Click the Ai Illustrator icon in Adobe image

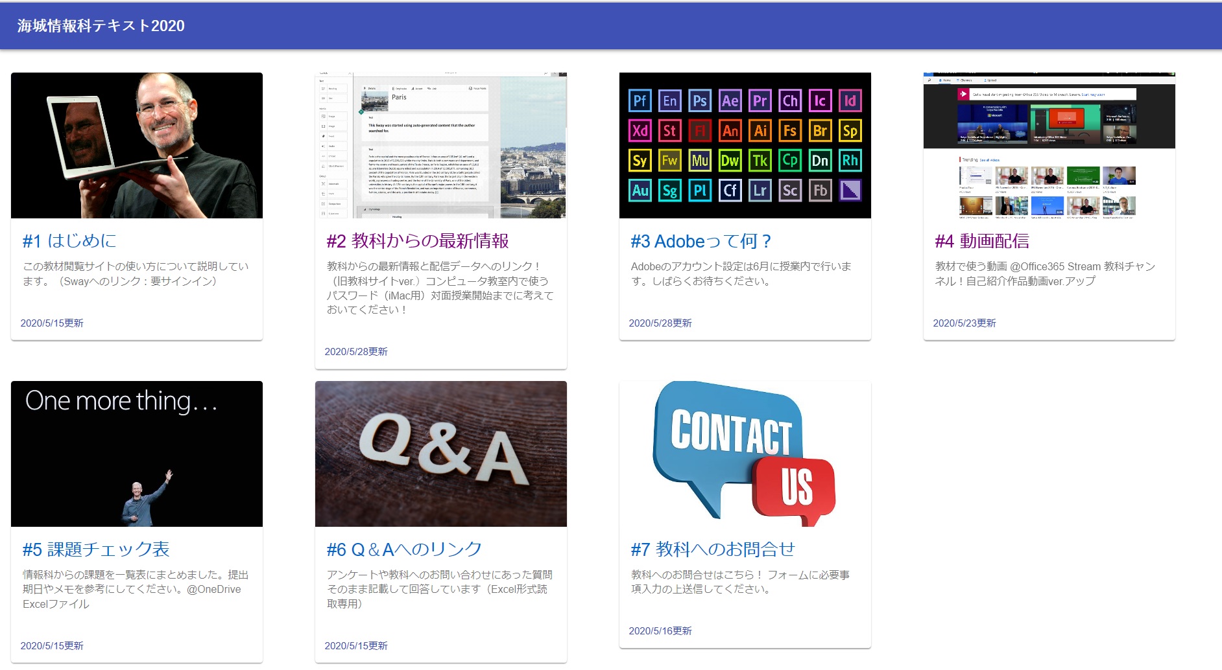click(760, 131)
